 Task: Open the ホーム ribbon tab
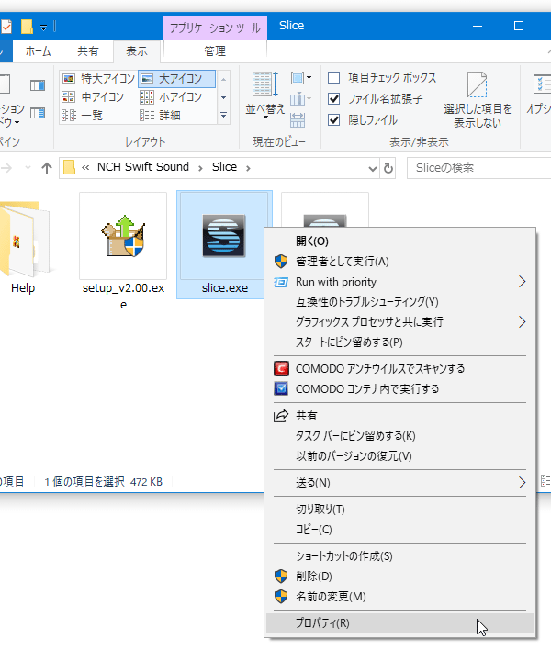point(38,51)
